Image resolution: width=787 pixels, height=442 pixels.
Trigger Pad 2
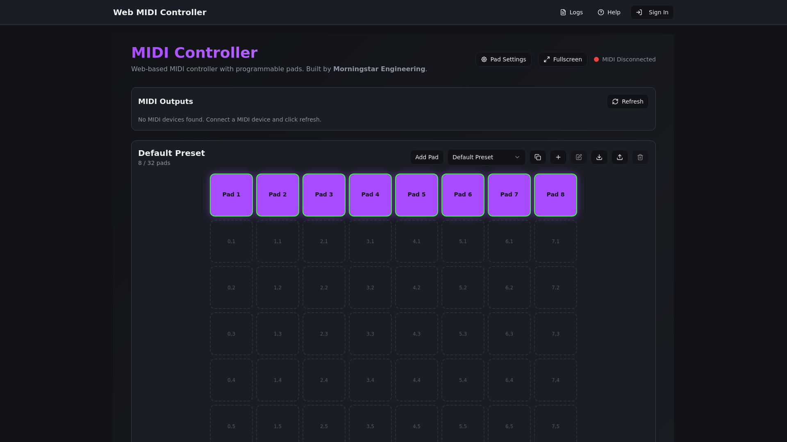point(277,195)
